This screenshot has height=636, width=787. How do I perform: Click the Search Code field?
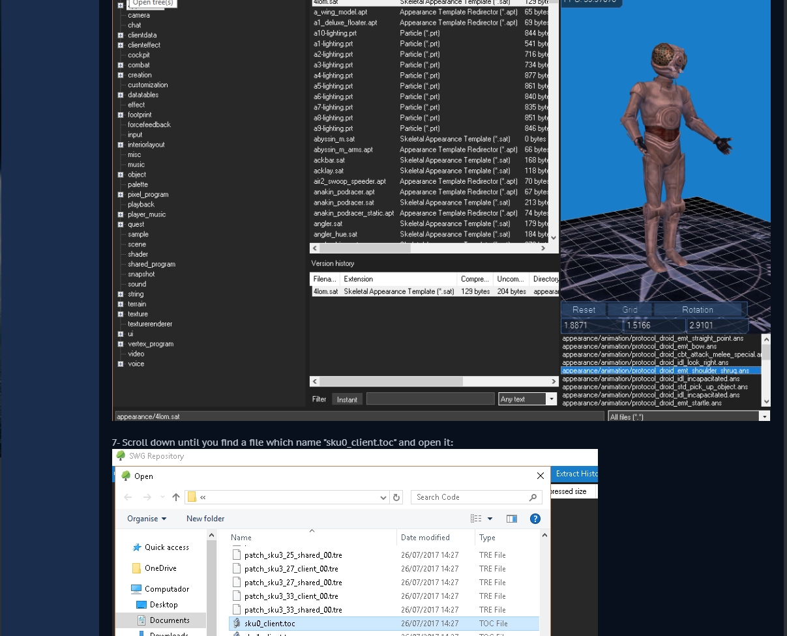pyautogui.click(x=477, y=497)
